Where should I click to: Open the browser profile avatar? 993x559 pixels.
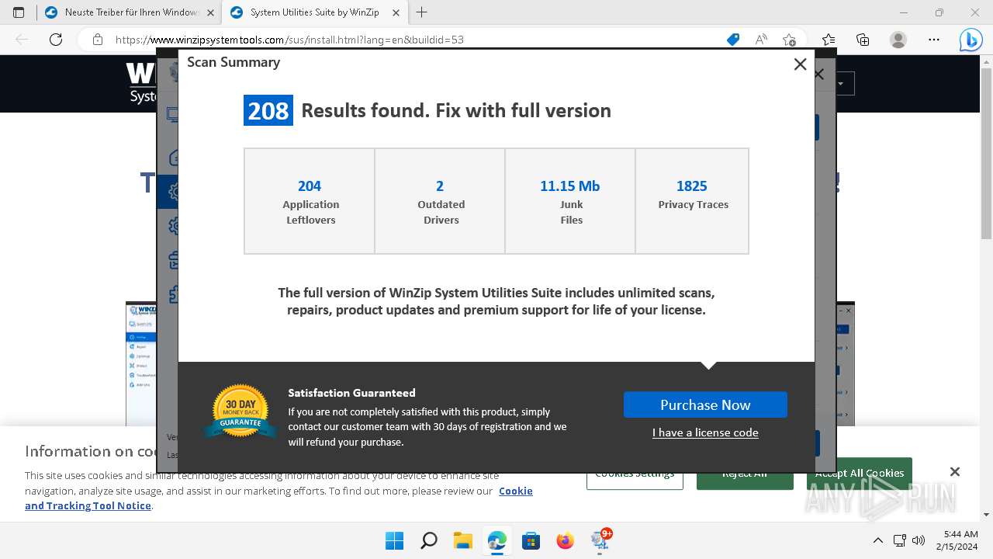(898, 40)
